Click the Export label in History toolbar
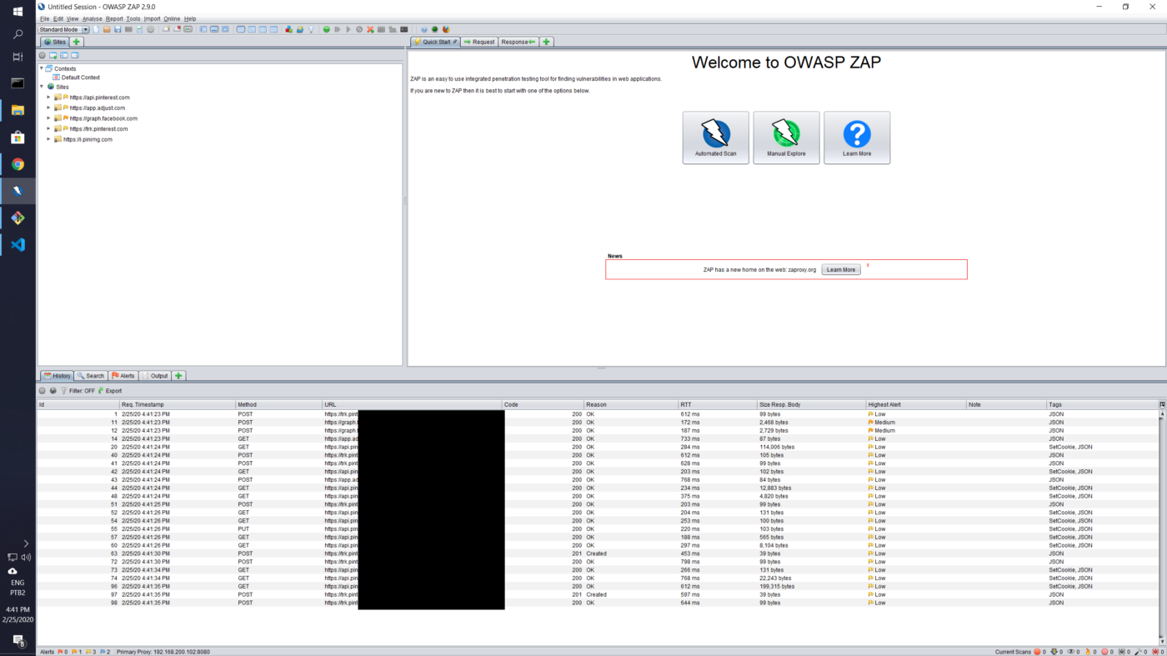The image size is (1167, 656). pos(113,390)
